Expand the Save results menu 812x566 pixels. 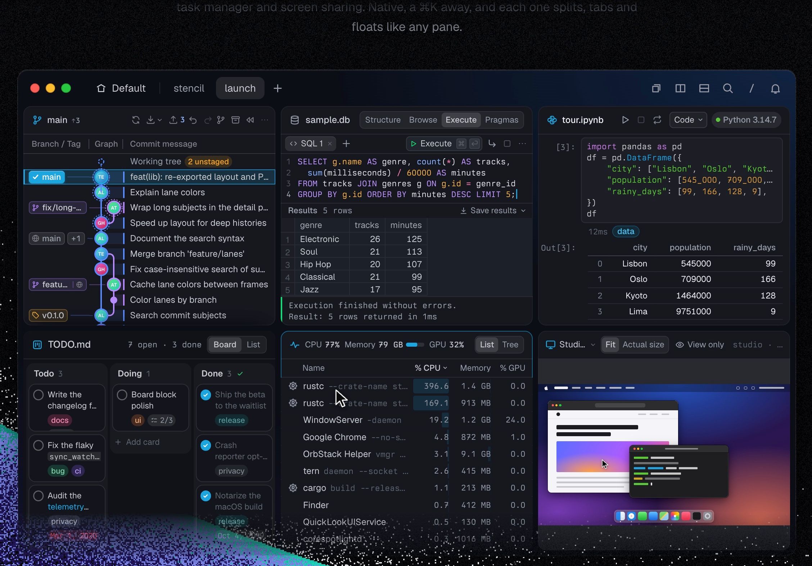point(493,211)
